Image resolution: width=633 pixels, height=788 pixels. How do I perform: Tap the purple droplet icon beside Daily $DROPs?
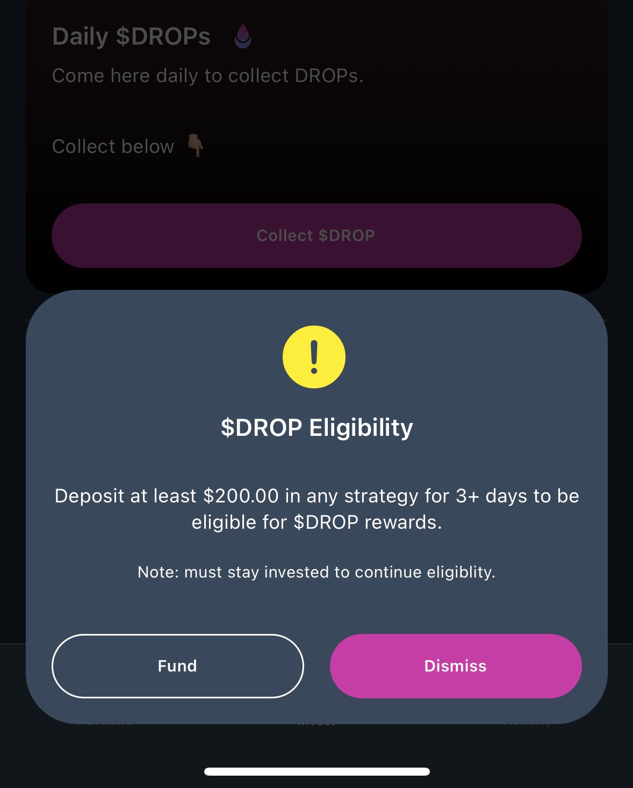(x=243, y=37)
